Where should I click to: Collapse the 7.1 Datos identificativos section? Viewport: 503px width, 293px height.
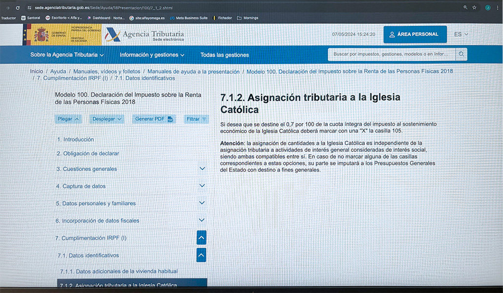coord(201,254)
